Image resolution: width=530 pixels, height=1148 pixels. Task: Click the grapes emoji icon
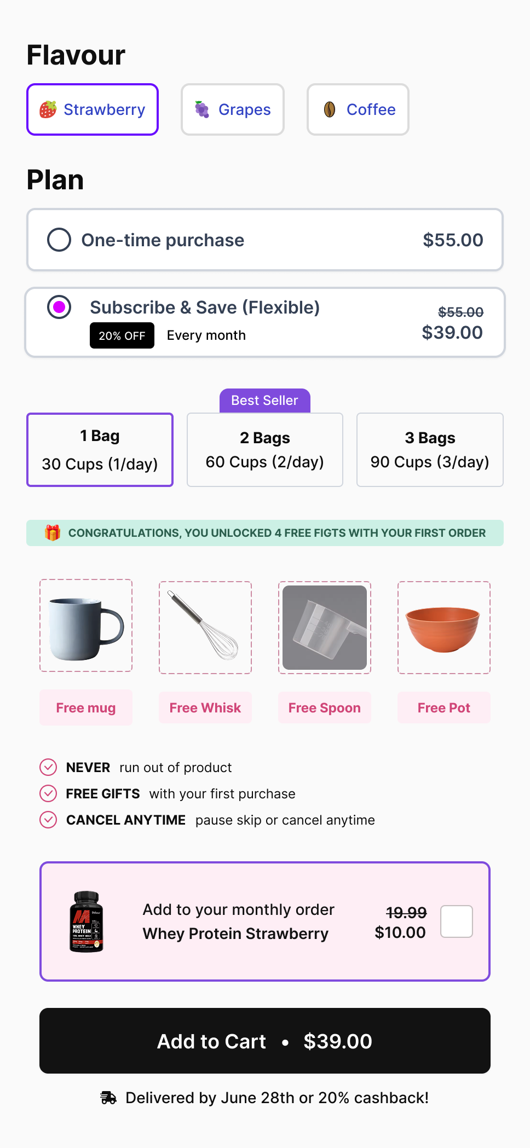(202, 109)
